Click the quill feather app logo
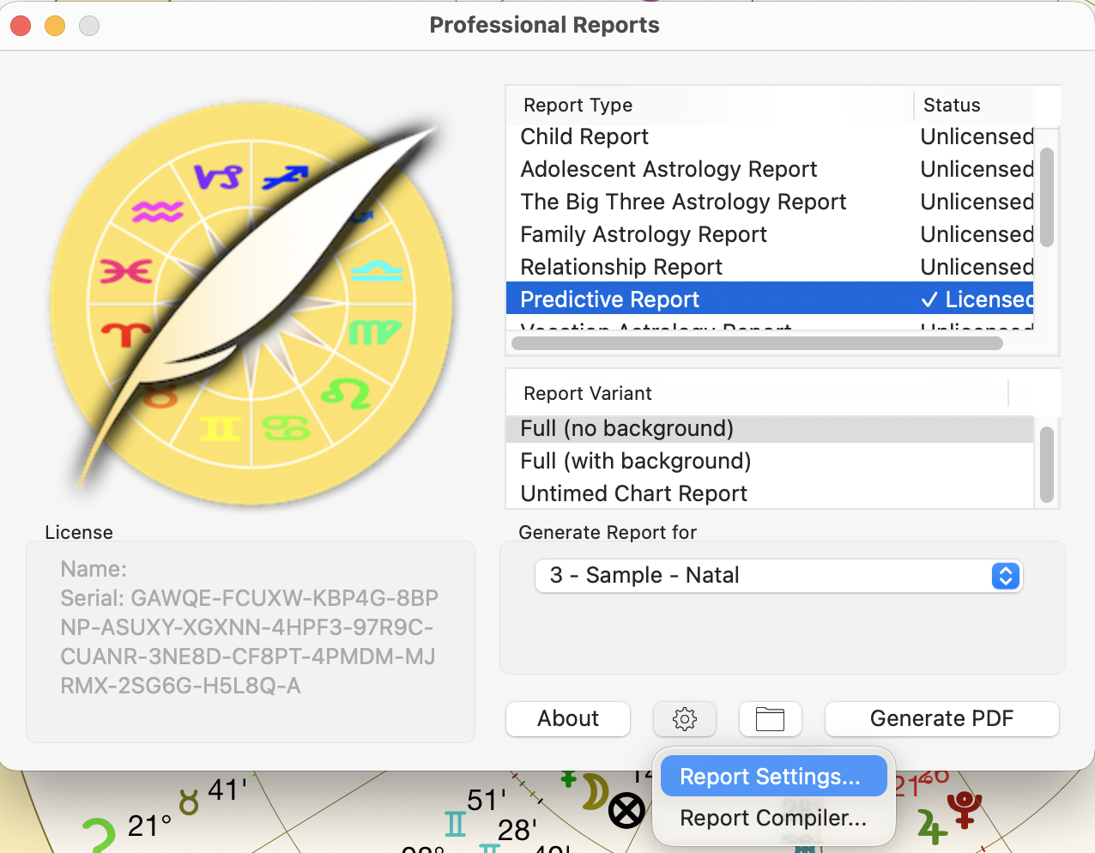Viewport: 1095px width, 853px height. (x=252, y=305)
